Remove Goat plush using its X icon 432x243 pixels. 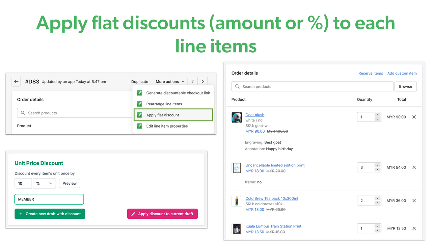pyautogui.click(x=414, y=117)
